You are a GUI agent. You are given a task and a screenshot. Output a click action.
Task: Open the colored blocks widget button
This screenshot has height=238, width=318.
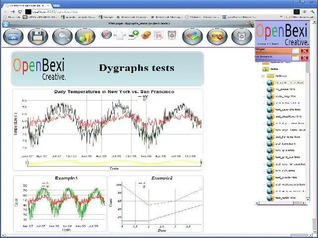click(192, 37)
